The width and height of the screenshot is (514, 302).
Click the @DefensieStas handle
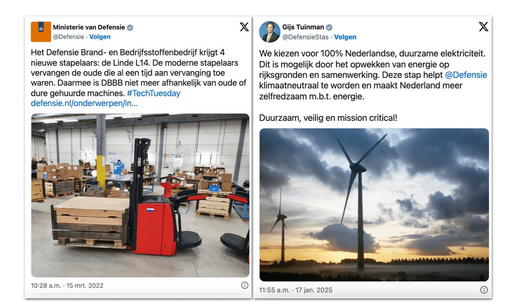tap(305, 37)
